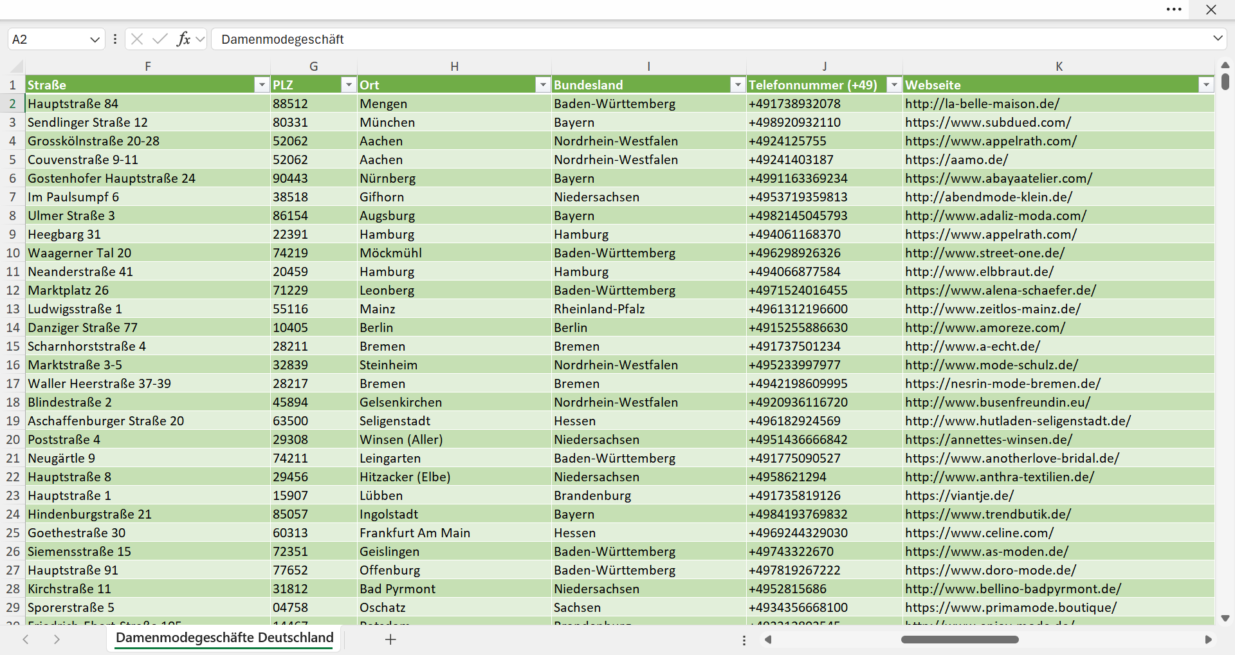Click the vertical scrollbar thumb
Image resolution: width=1235 pixels, height=655 pixels.
coord(1225,82)
